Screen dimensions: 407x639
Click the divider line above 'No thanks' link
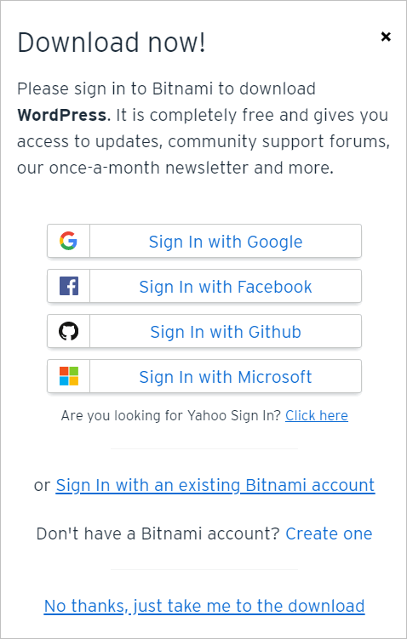(204, 569)
